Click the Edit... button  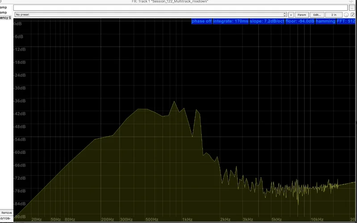coord(317,15)
